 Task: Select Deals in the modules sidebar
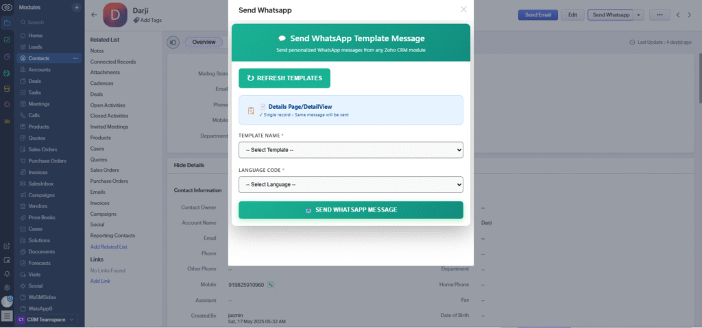pos(34,81)
